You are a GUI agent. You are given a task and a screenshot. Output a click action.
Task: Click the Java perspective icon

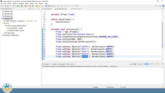[163, 6]
